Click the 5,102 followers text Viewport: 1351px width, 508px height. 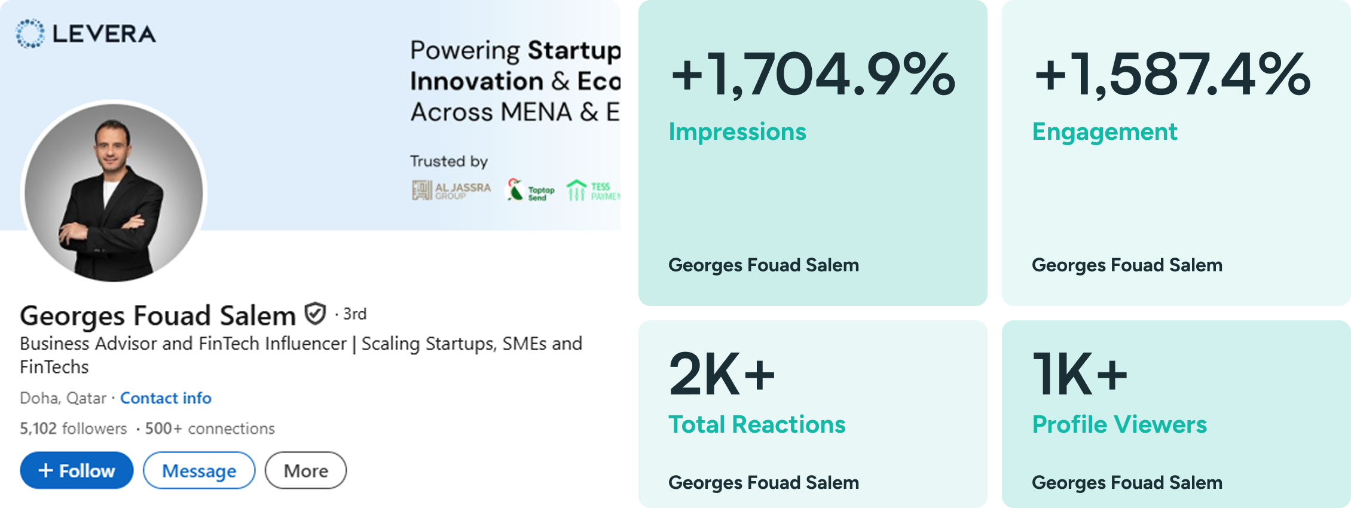[74, 429]
